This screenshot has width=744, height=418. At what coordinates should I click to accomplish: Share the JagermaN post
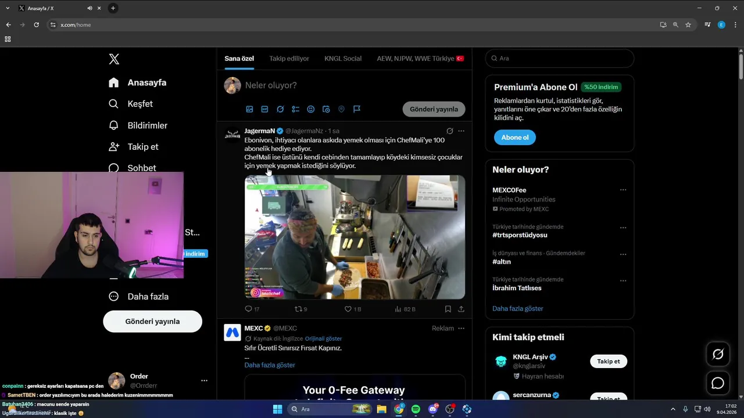pyautogui.click(x=462, y=309)
